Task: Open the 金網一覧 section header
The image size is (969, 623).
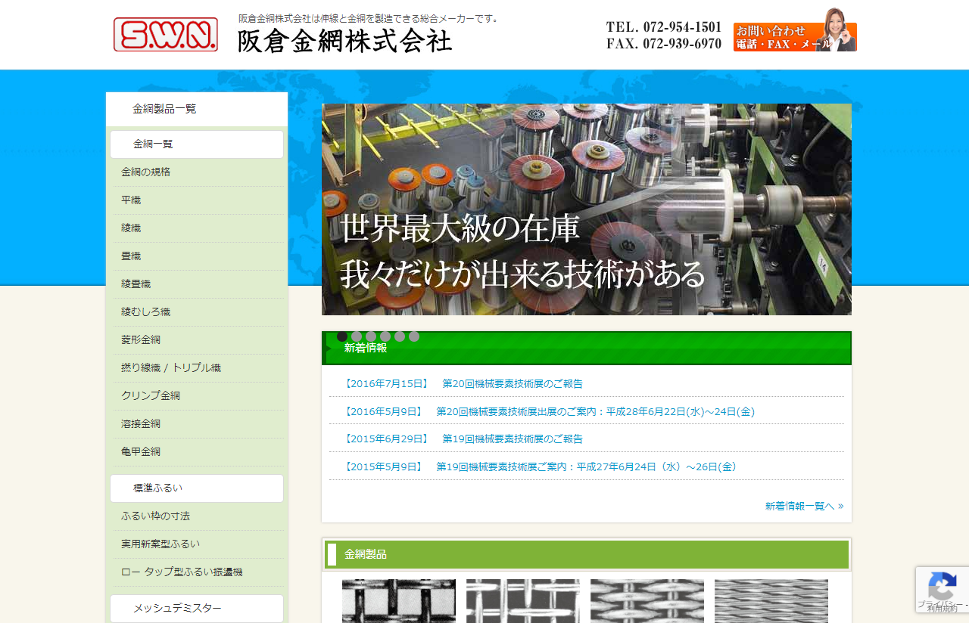Action: (197, 144)
